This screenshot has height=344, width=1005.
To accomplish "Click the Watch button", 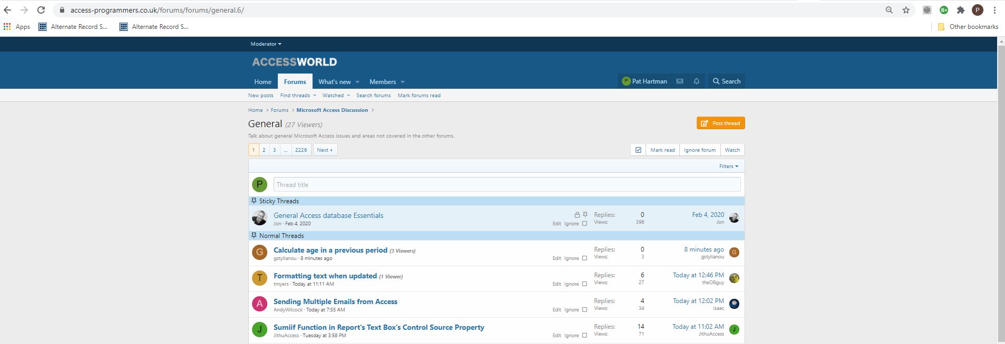I will pyautogui.click(x=732, y=150).
